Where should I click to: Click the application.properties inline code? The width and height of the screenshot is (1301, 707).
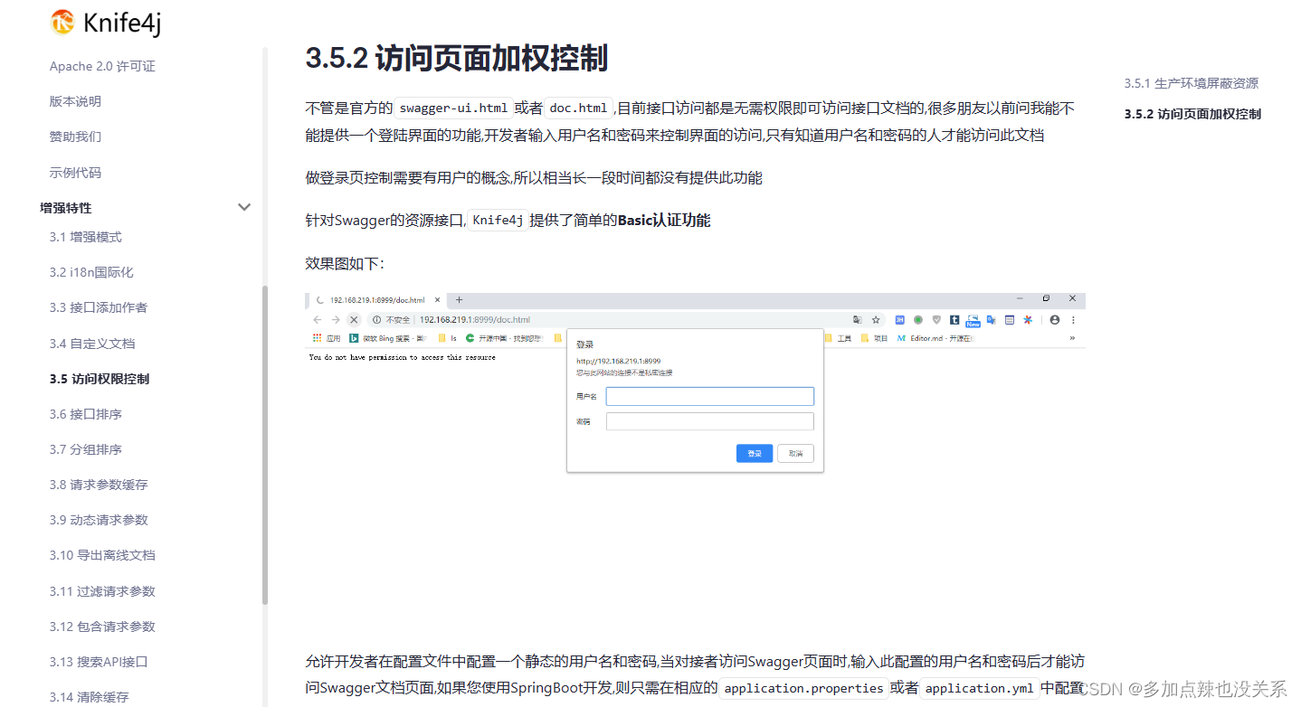pos(803,688)
